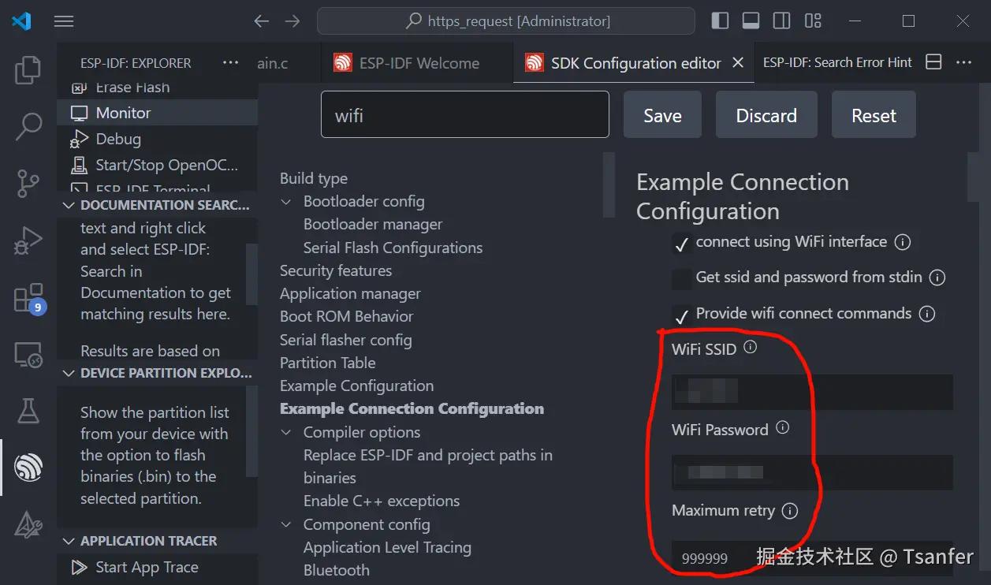Show info for WiFi SSID
Viewport: 991px width, 585px height.
click(751, 347)
